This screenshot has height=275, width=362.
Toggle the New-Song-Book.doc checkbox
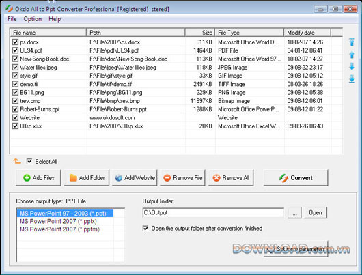click(x=15, y=59)
